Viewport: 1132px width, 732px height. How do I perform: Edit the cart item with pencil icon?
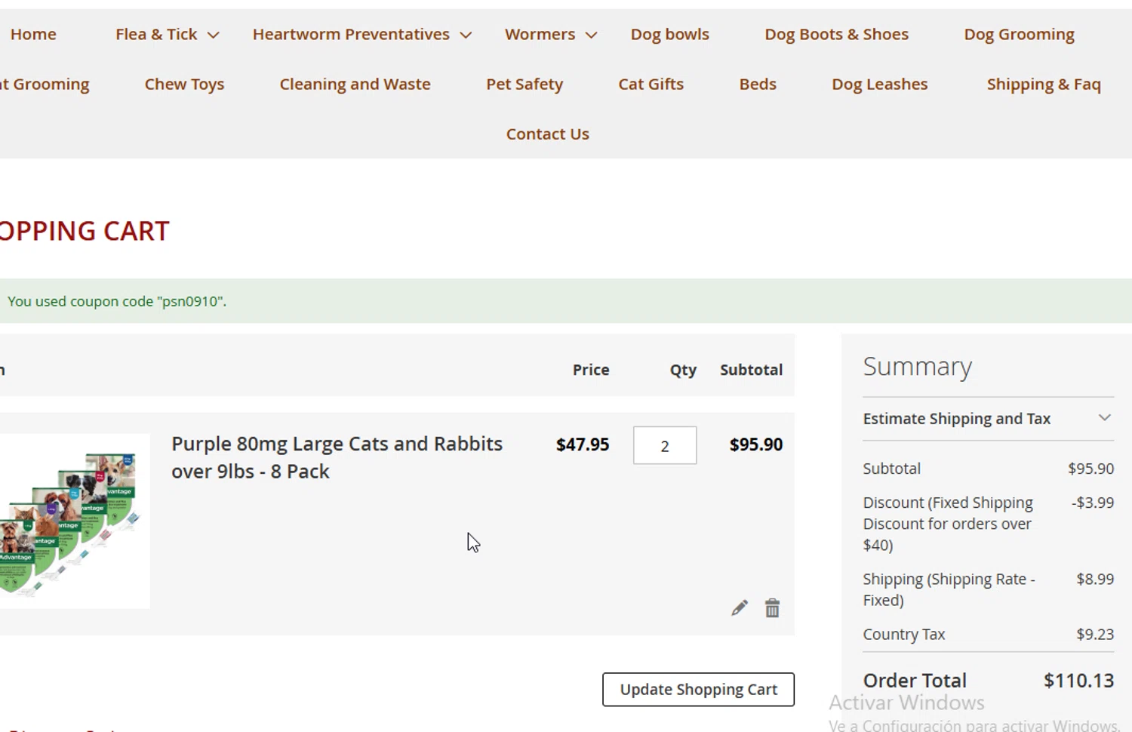tap(740, 608)
